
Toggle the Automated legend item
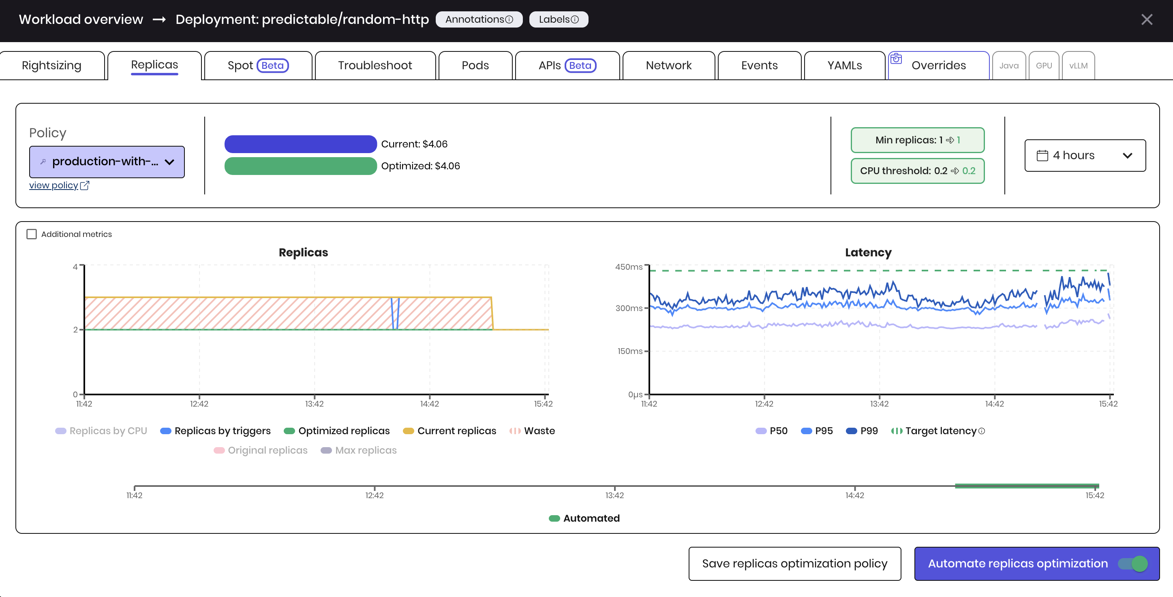point(584,518)
